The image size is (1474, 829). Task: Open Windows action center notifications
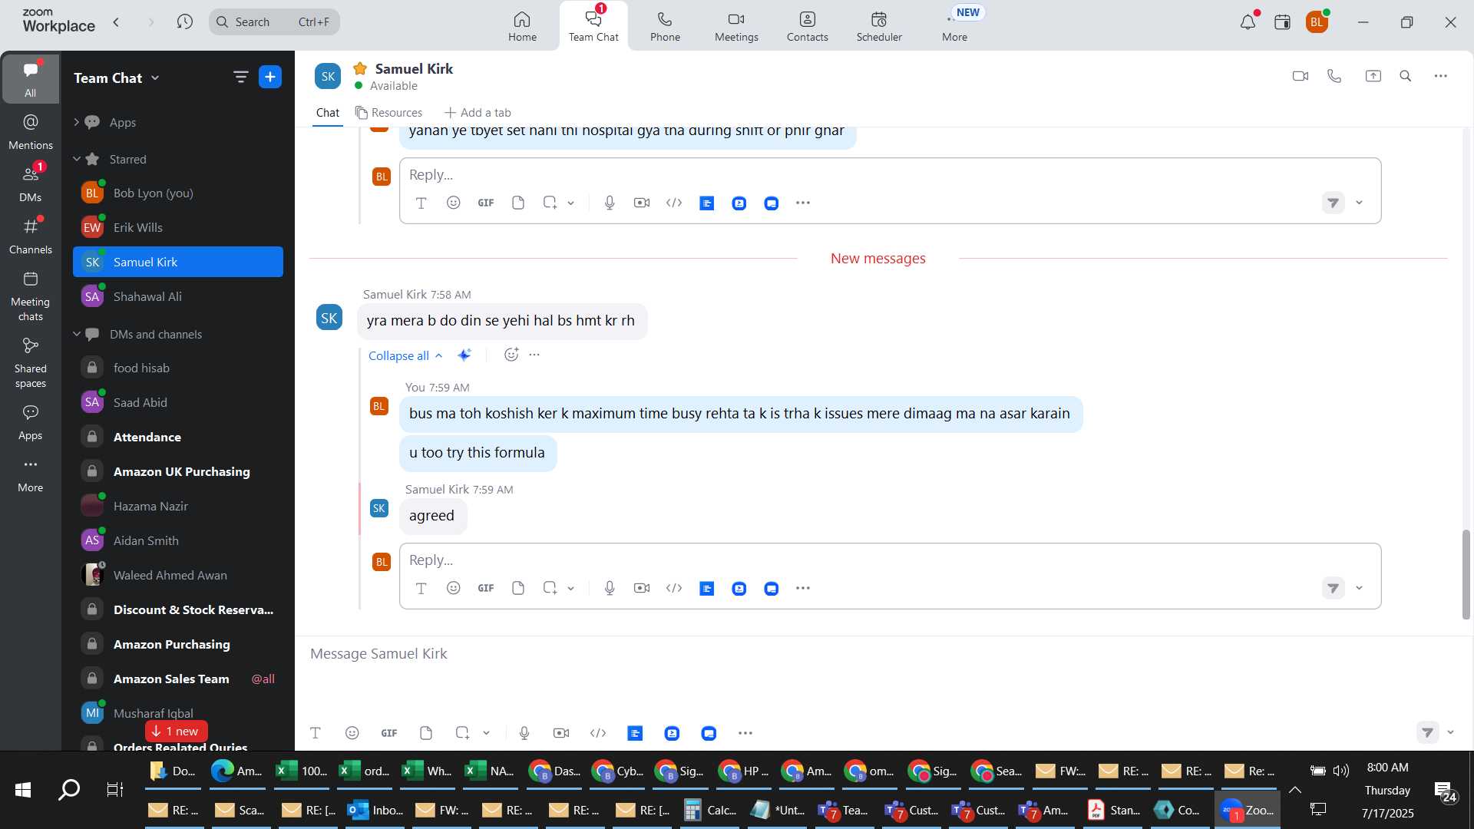coord(1446,791)
